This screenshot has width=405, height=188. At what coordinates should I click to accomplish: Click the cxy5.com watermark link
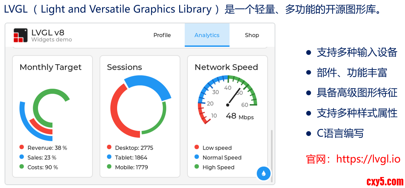385,182
